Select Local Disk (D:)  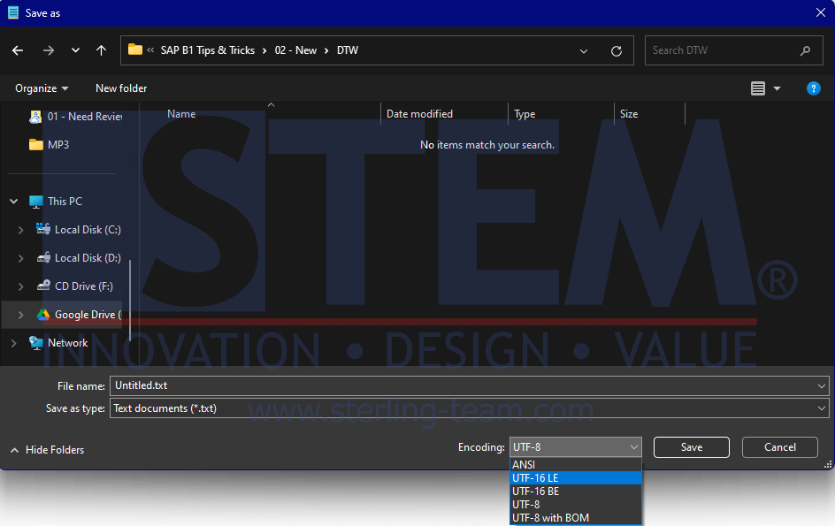click(x=79, y=257)
